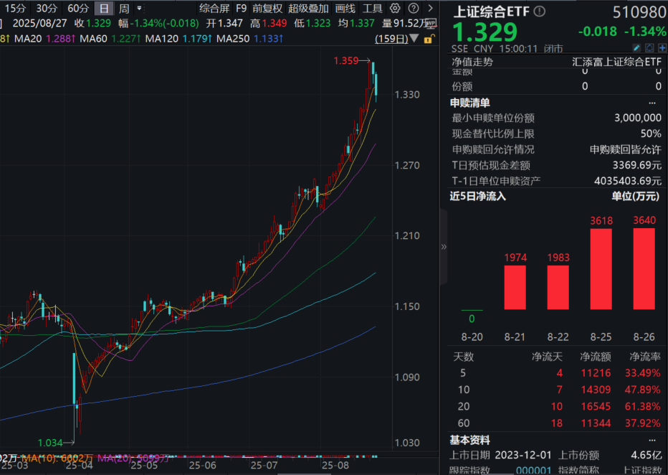Image resolution: width=668 pixels, height=475 pixels.
Task: Open the 000001 tracking index link
Action: click(x=535, y=469)
